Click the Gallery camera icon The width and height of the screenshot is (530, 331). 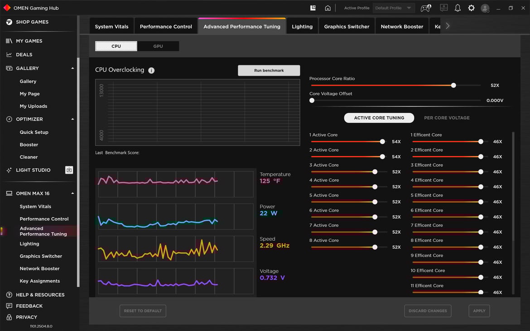click(9, 68)
